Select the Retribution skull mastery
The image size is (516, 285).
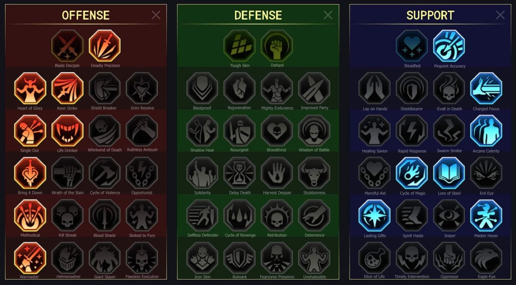click(x=277, y=215)
